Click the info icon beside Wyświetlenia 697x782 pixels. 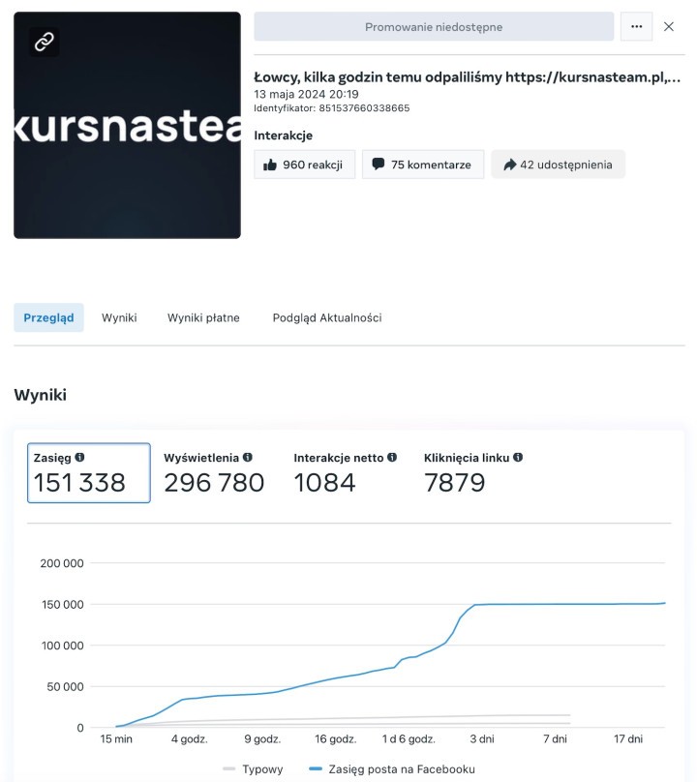point(248,457)
